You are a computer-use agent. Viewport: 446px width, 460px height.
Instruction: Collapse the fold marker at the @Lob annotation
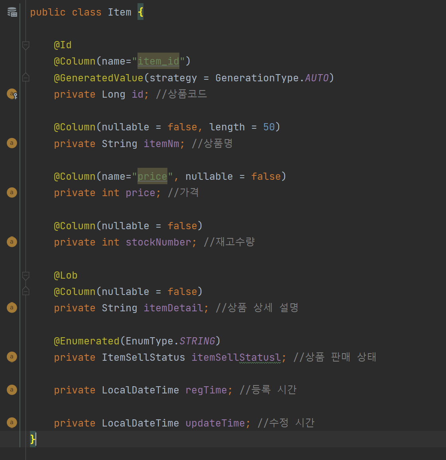(x=26, y=275)
